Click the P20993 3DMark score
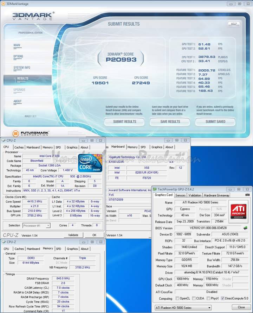 pyautogui.click(x=121, y=60)
